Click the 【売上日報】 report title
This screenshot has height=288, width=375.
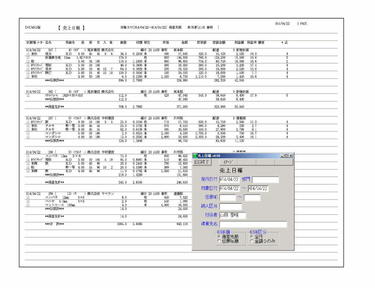click(x=72, y=28)
